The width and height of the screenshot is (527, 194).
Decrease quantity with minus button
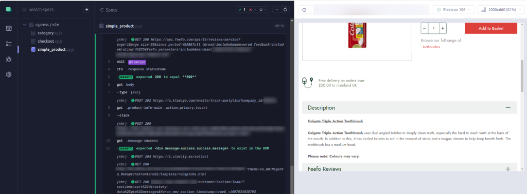425,28
